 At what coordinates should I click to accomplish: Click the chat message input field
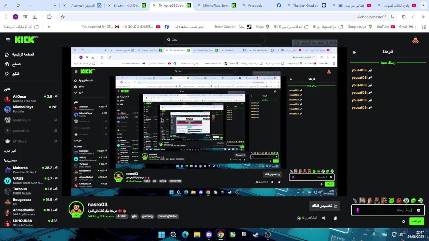(388, 210)
